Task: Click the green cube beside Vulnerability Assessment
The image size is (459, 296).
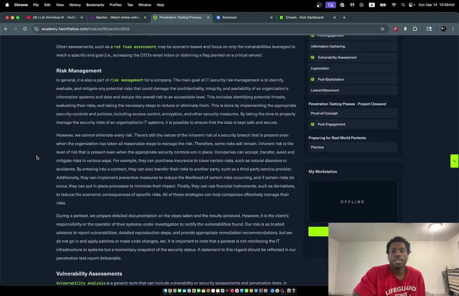Action: point(312,58)
